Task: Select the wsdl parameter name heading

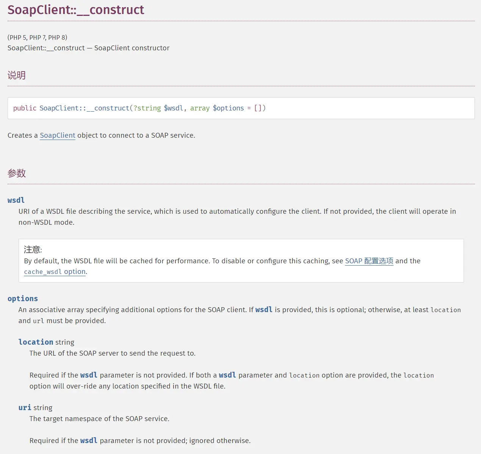Action: tap(16, 200)
